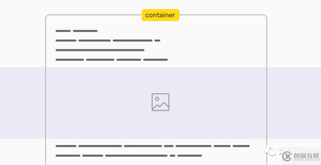Screen dimensions: 321x165
Task: Click second bar in the heading row
Action: (x=85, y=31)
